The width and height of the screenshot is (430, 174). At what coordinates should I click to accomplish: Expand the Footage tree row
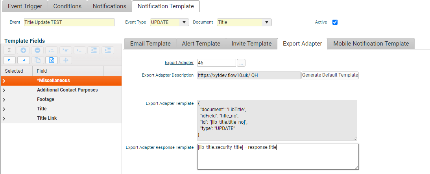tap(4, 99)
